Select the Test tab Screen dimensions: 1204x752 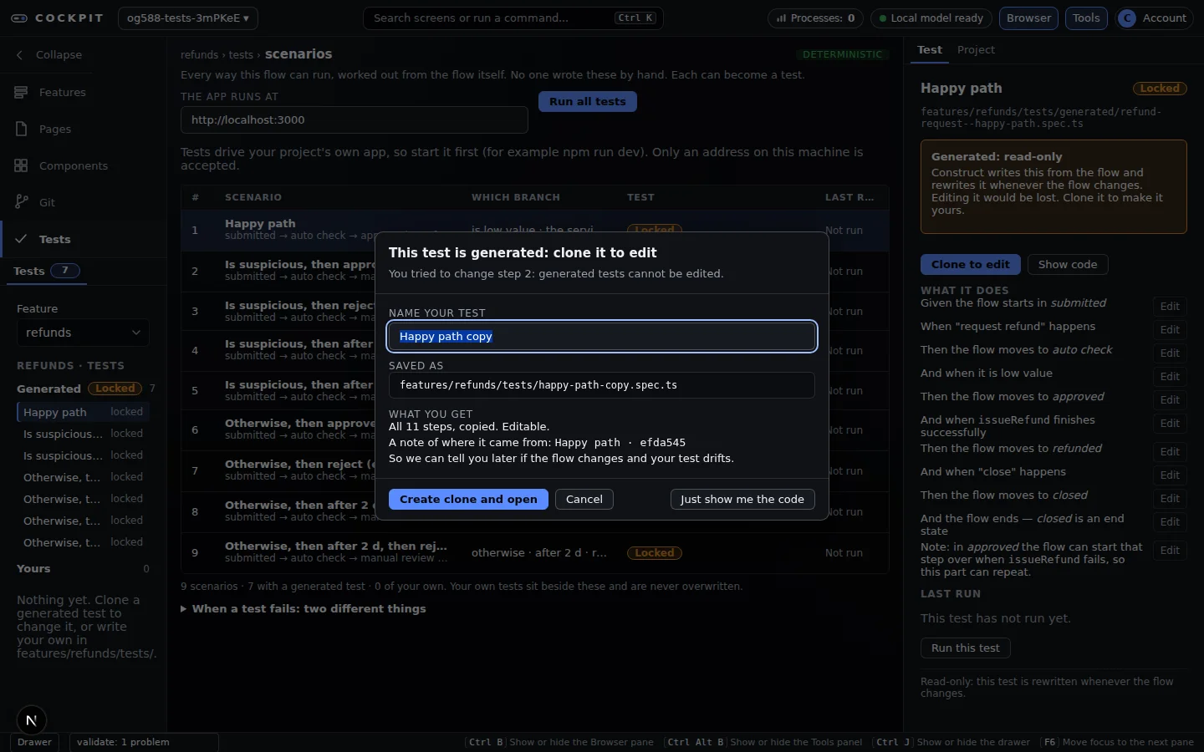(x=929, y=50)
